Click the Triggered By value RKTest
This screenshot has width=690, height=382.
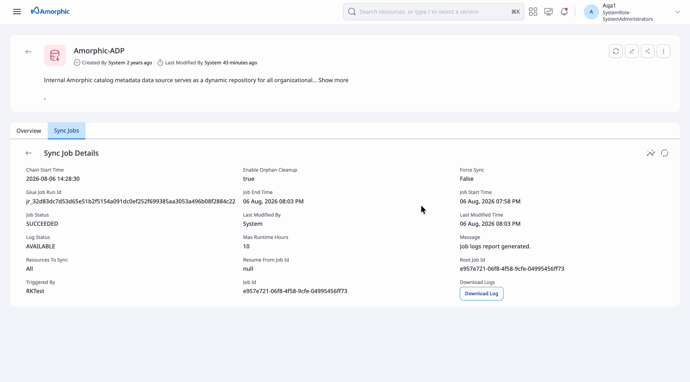coord(35,291)
